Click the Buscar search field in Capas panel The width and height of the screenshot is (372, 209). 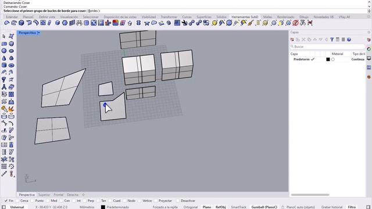coord(327,46)
